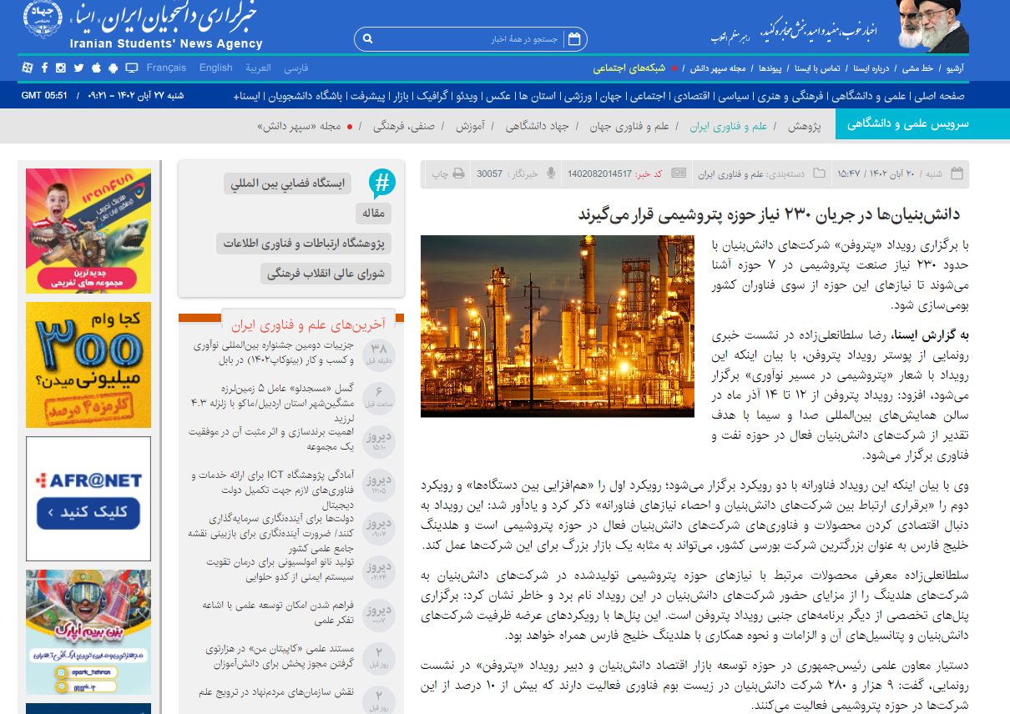This screenshot has height=714, width=1010.
Task: Click the magnifier search icon
Action: coord(368,39)
